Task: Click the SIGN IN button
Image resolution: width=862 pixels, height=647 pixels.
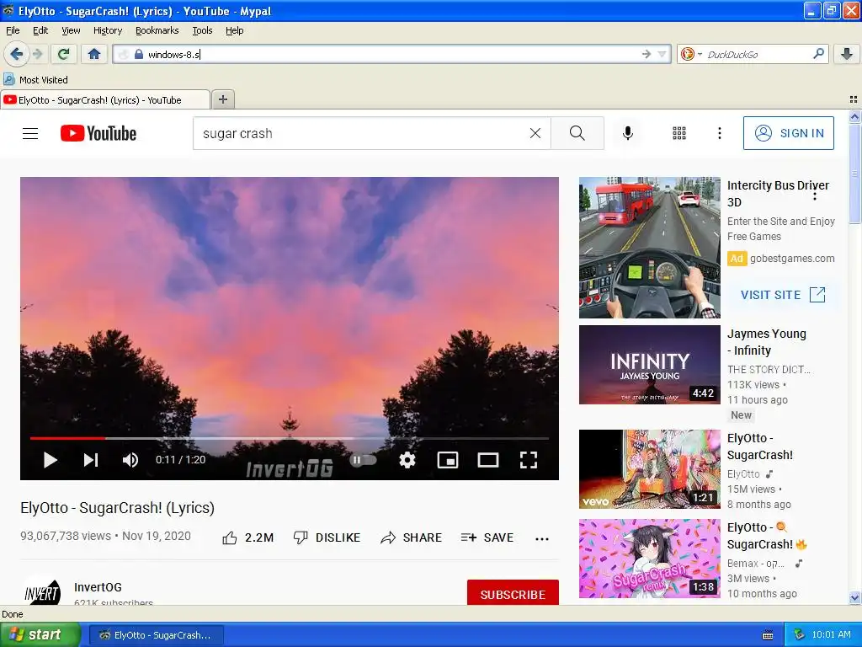Action: coord(788,133)
